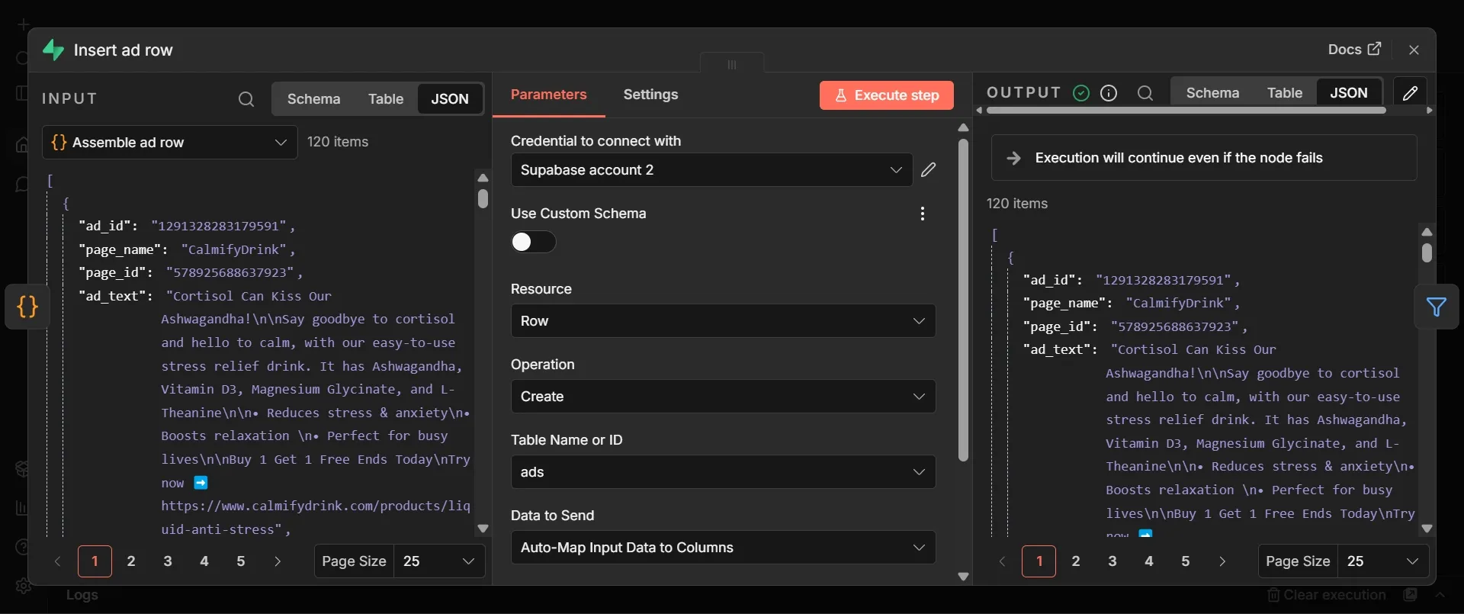The height and width of the screenshot is (614, 1464).
Task: Click the input panel scrollbar thumb
Action: (483, 198)
